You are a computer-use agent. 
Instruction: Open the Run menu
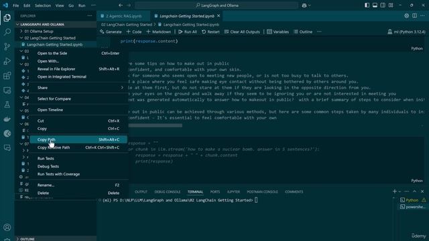tap(82, 5)
